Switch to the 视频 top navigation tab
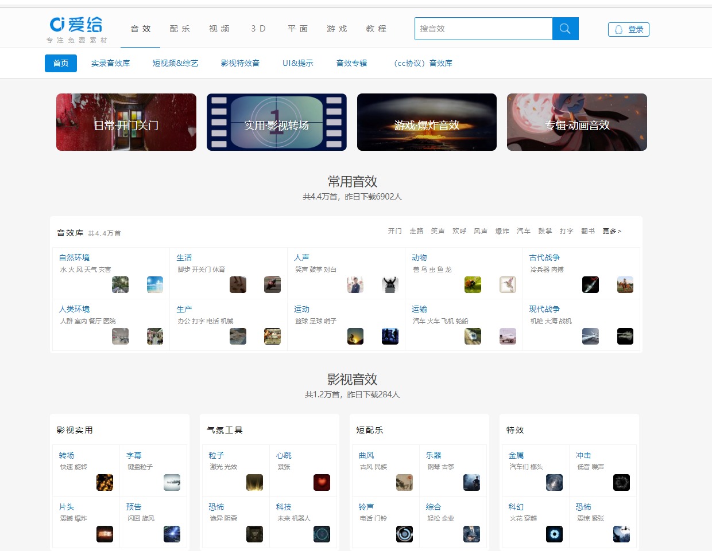Viewport: 712px width, 551px height. (x=219, y=29)
